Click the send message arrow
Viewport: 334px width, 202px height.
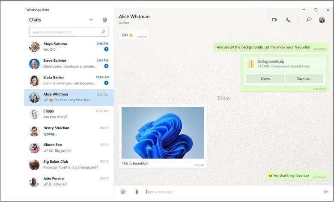[326, 192]
